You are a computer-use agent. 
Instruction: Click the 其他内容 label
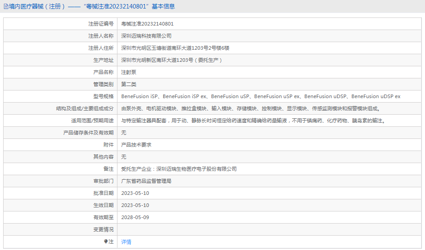pyautogui.click(x=103, y=157)
